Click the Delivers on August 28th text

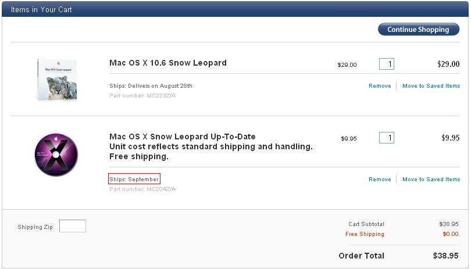(x=160, y=86)
